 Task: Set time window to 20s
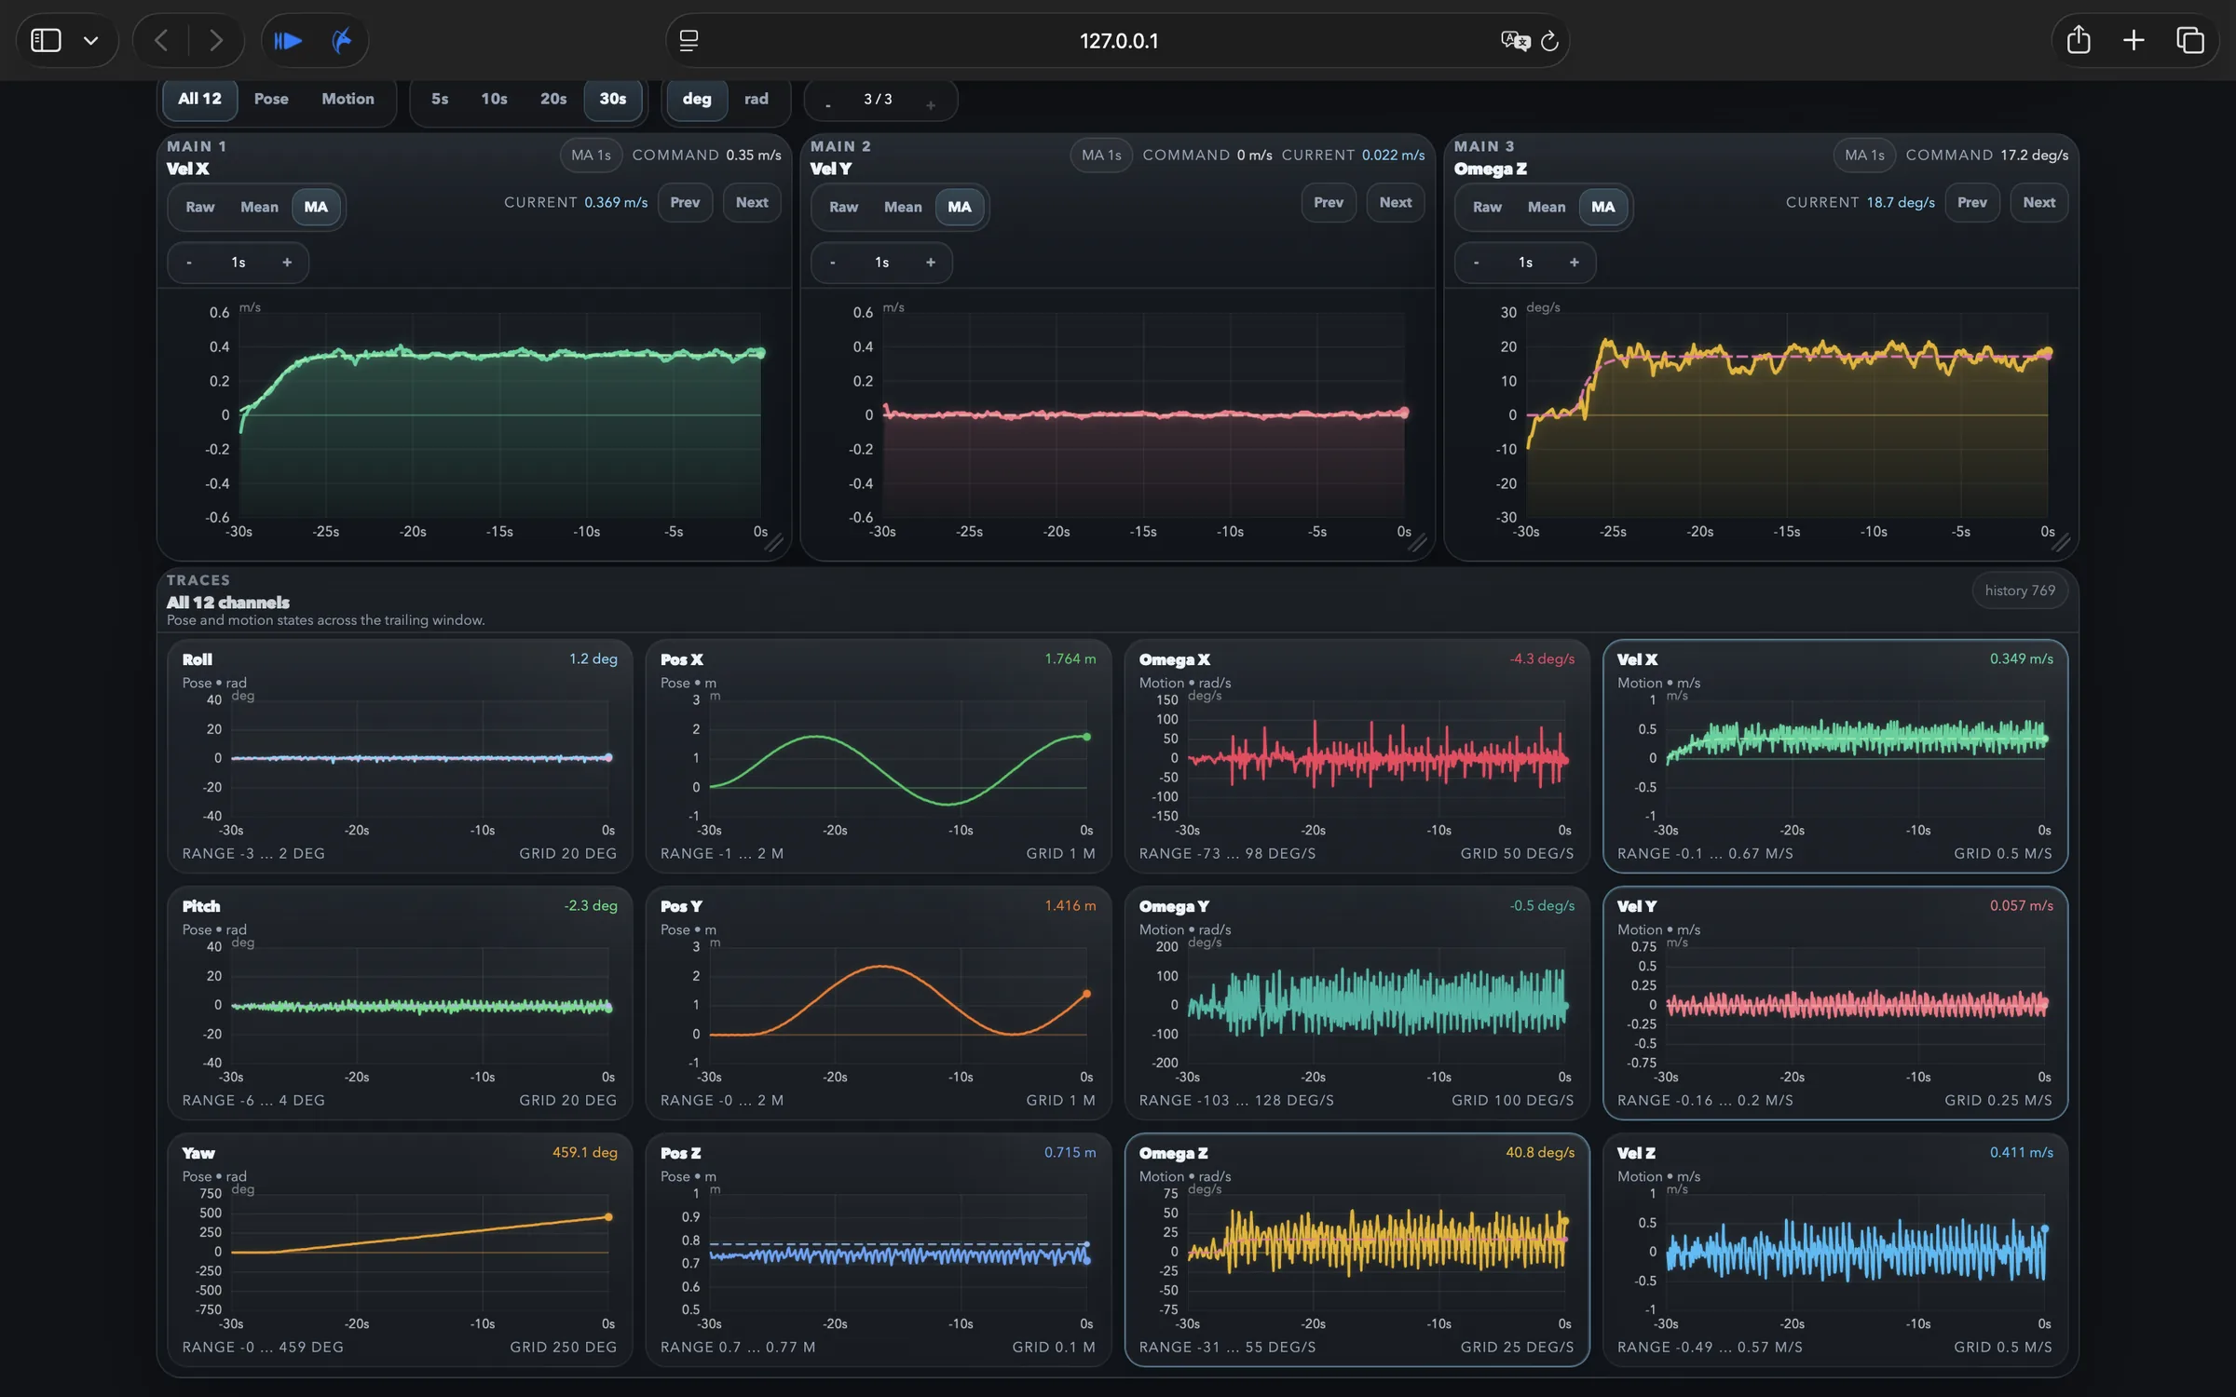tap(553, 99)
